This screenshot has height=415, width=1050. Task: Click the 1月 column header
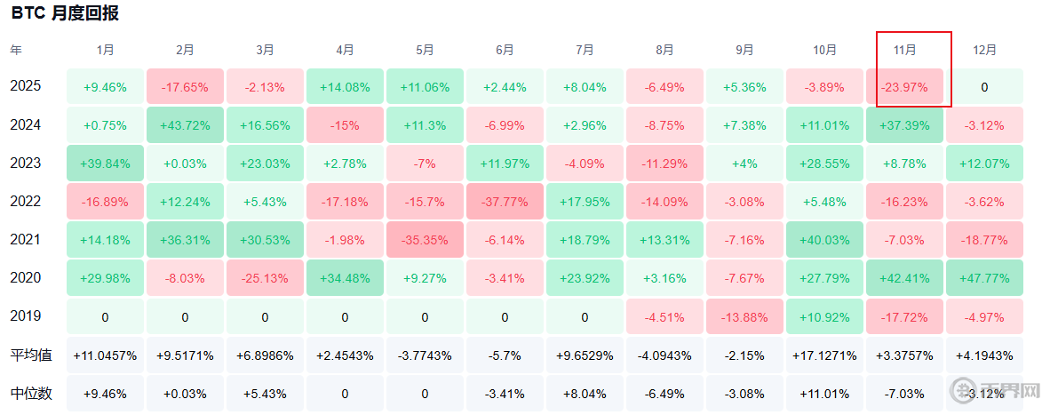click(x=105, y=50)
